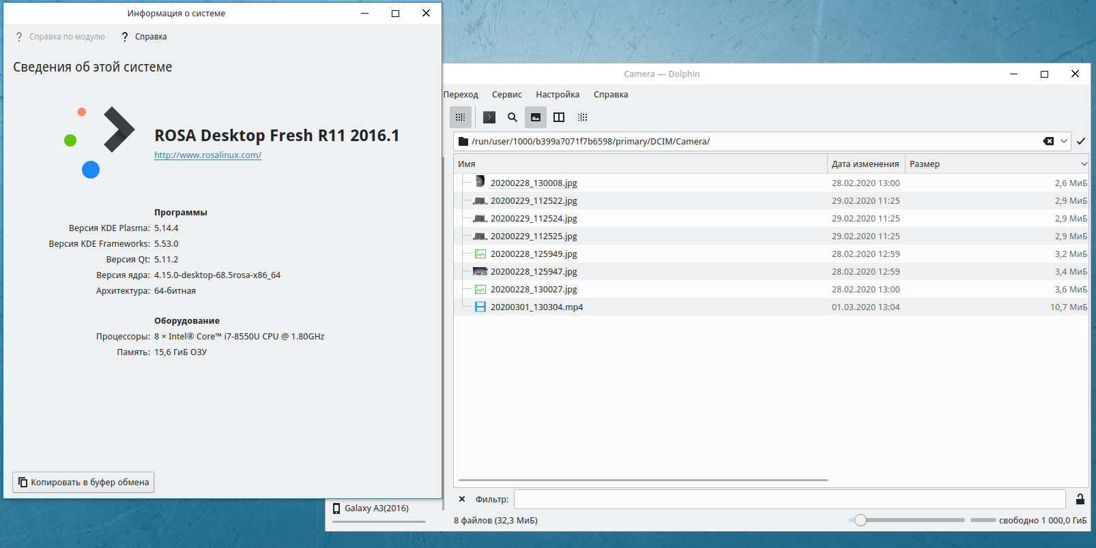Click into the Фильтр text field
1096x548 pixels.
(789, 500)
